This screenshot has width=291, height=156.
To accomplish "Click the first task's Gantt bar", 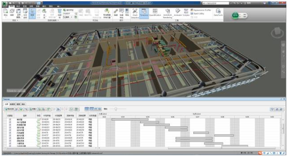I will point(130,120).
